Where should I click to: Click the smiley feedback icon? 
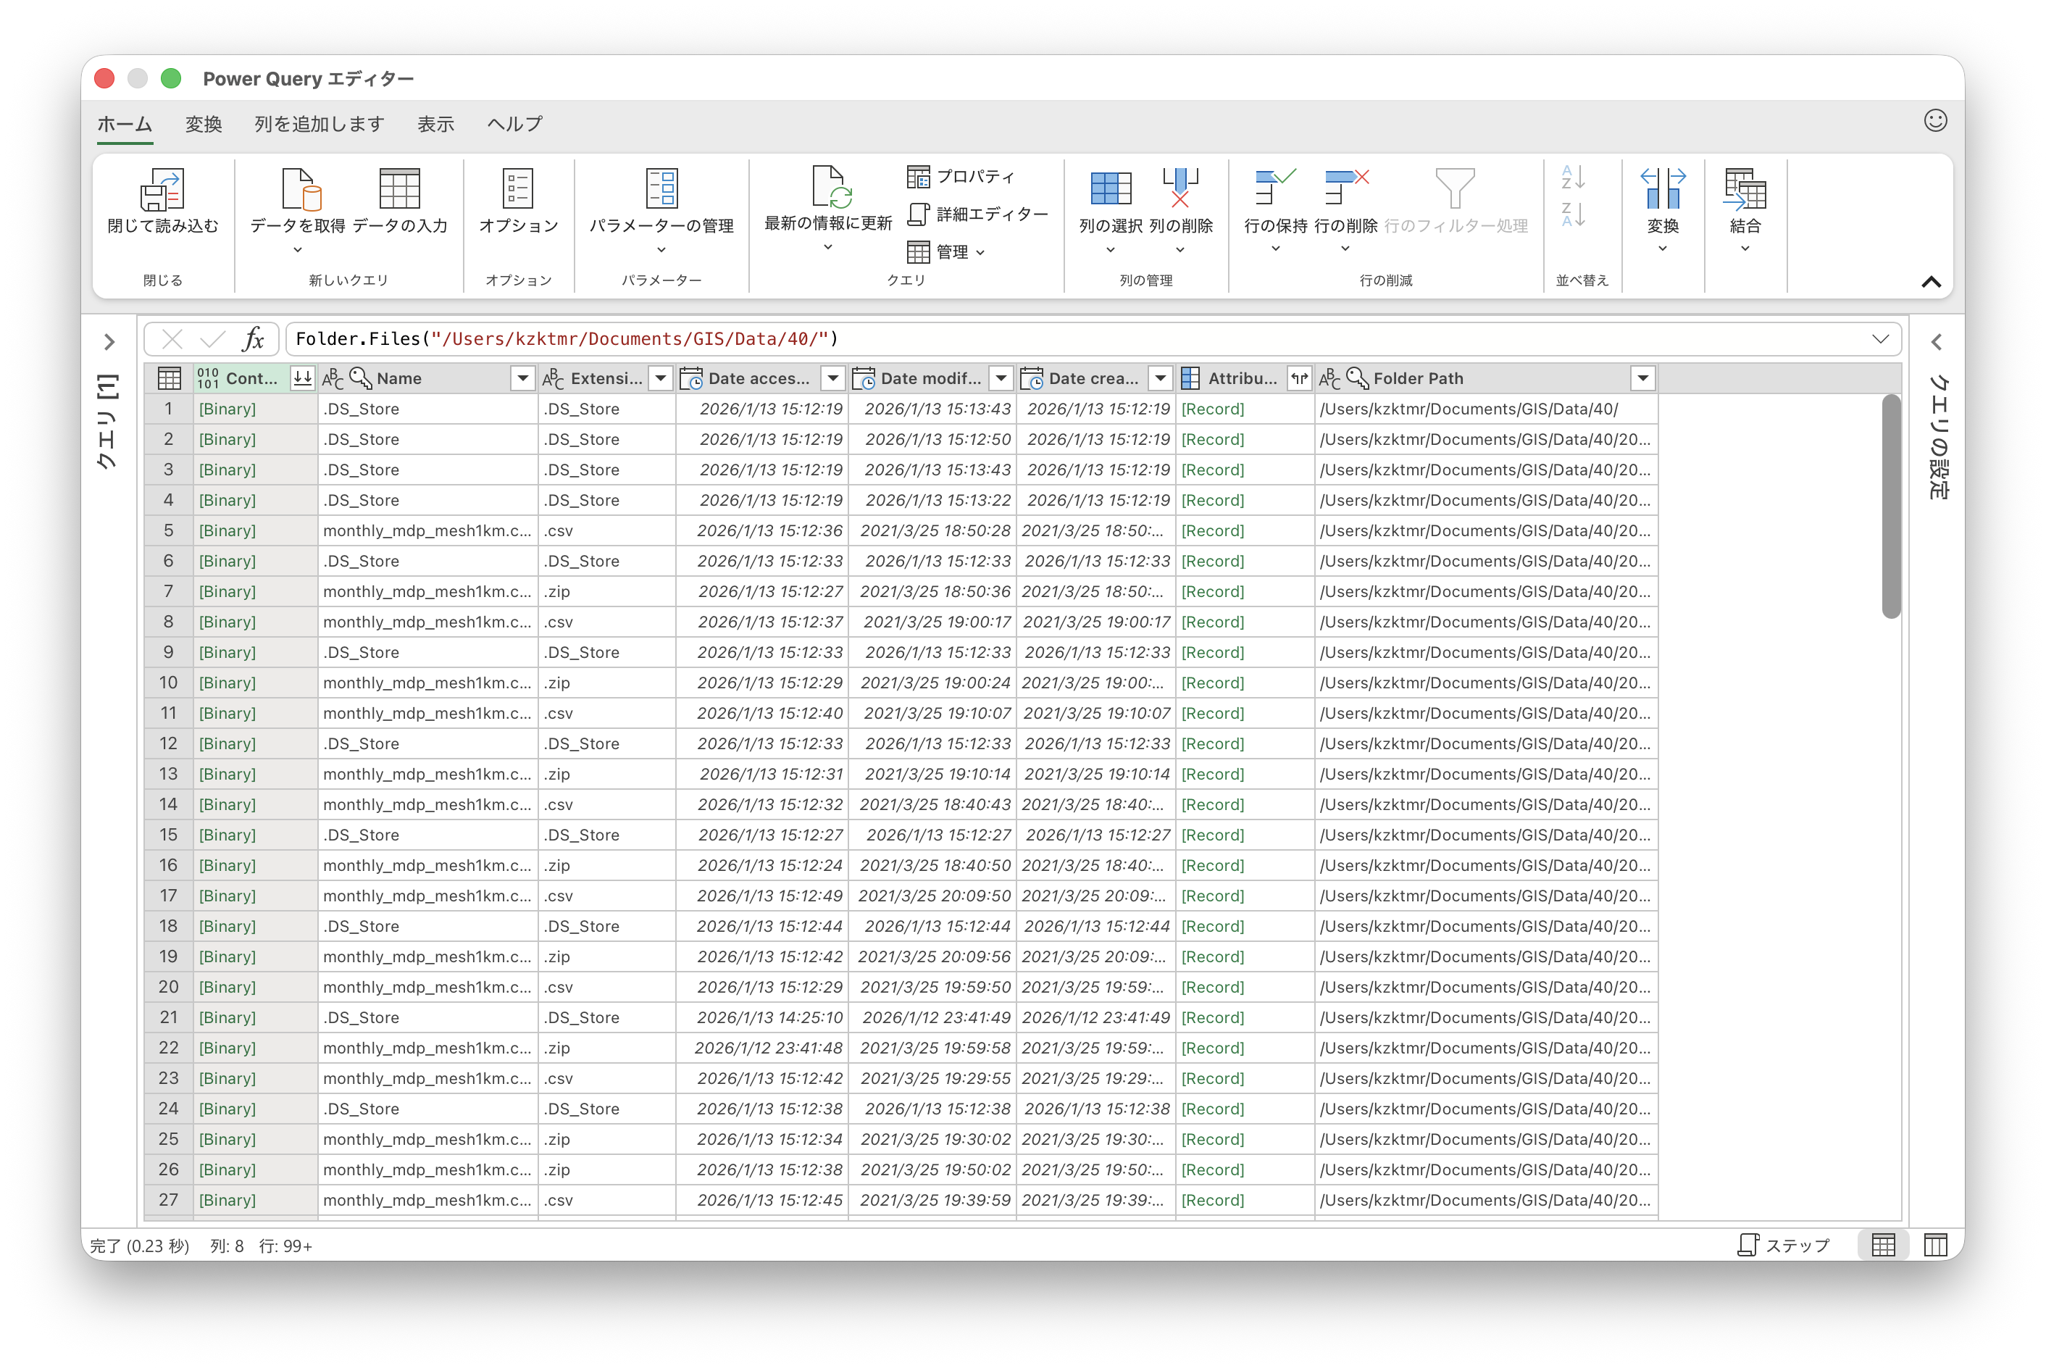[x=1934, y=120]
